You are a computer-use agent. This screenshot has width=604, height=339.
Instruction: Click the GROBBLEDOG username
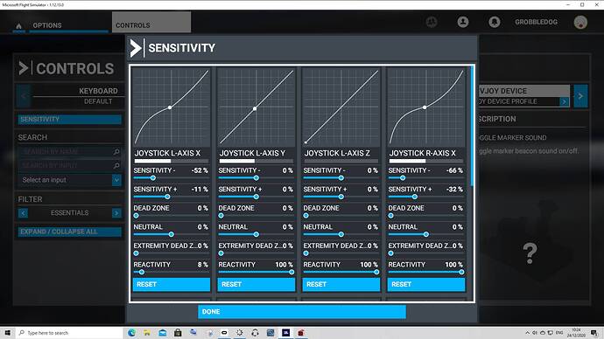[x=537, y=22]
